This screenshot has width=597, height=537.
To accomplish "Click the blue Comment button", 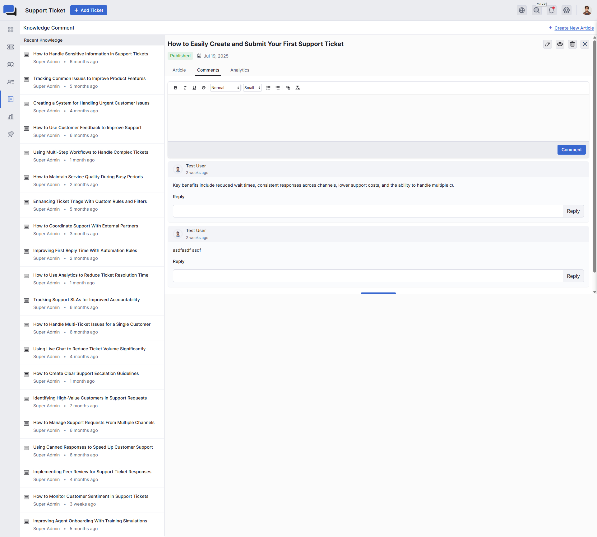I will pos(571,150).
